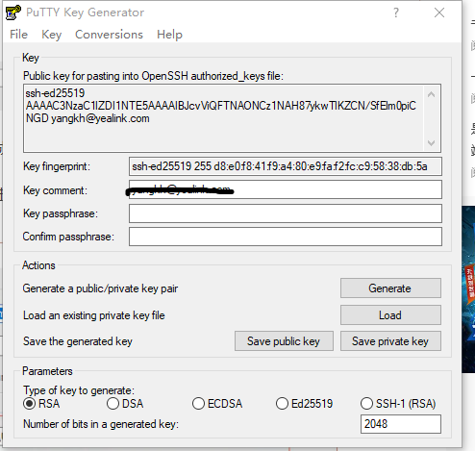The height and width of the screenshot is (451, 475).
Task: Click the Key fingerprint field
Action: click(x=286, y=166)
